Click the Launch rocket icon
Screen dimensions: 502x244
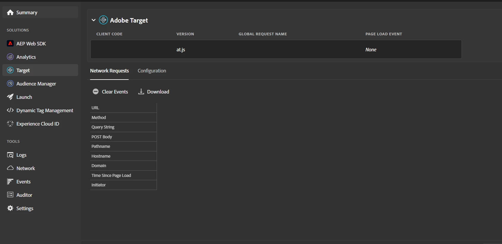pos(10,97)
